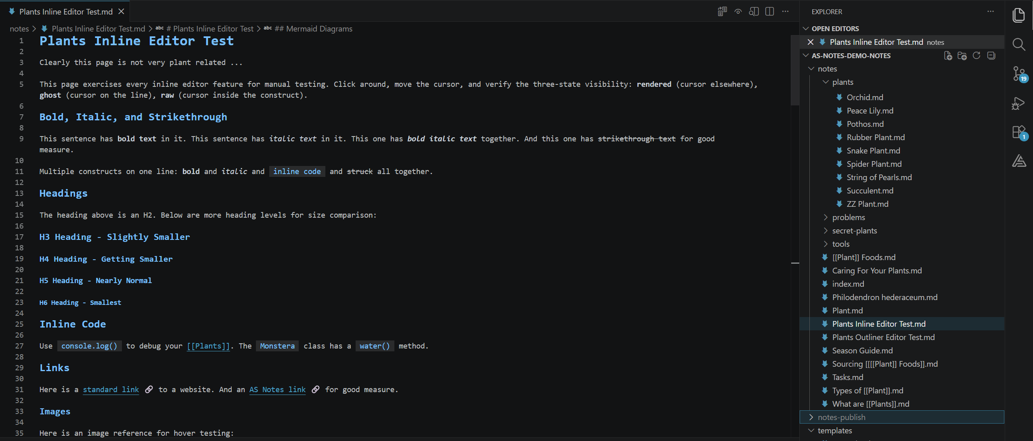
Task: Open Source Control showing 19 pending changes
Action: [1019, 73]
